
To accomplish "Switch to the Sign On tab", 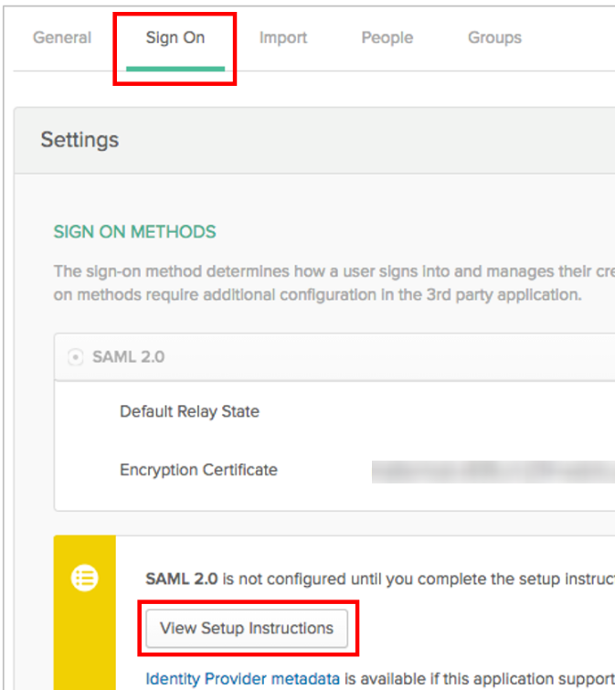I will pyautogui.click(x=175, y=38).
